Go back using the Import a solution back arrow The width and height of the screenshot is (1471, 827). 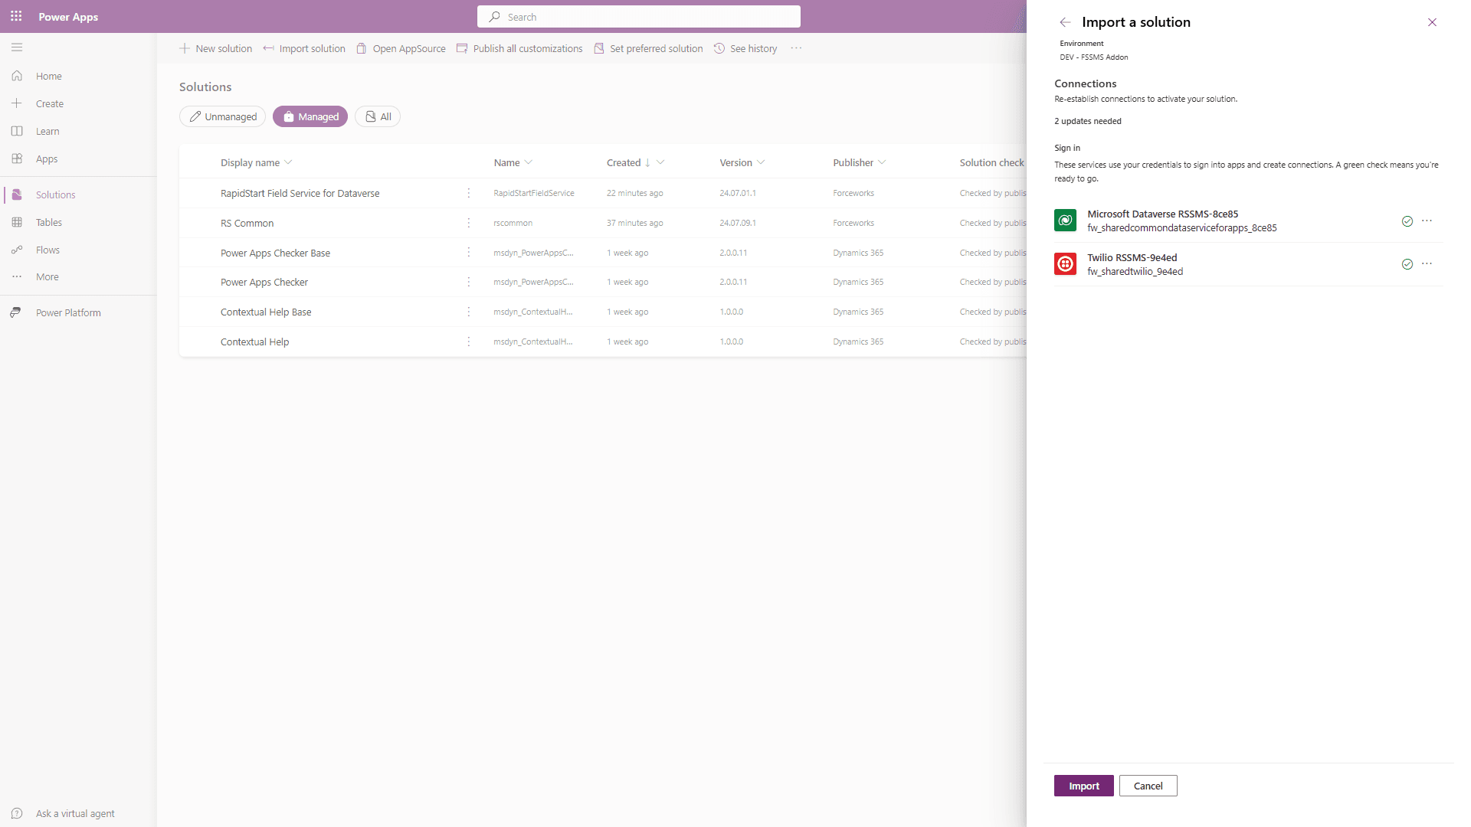pos(1065,22)
